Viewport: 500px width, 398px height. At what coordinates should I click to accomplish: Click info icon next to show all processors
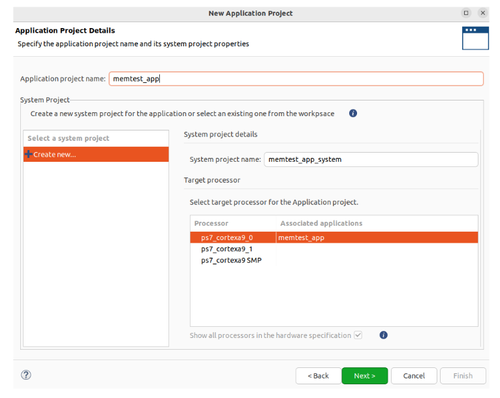pyautogui.click(x=383, y=335)
